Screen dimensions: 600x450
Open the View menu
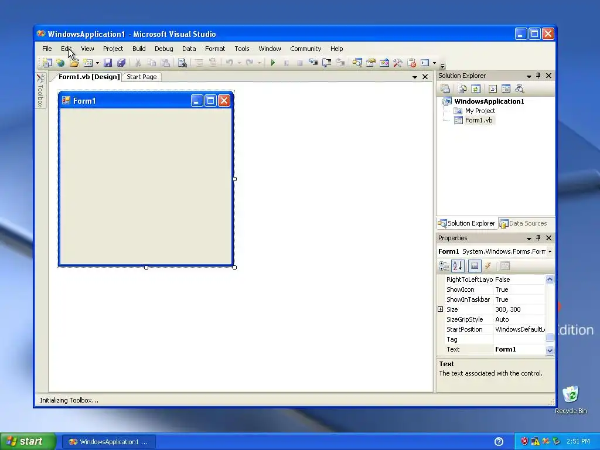(x=87, y=49)
